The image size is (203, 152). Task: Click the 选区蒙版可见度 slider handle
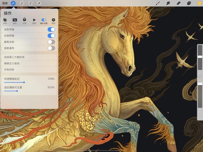(17, 91)
